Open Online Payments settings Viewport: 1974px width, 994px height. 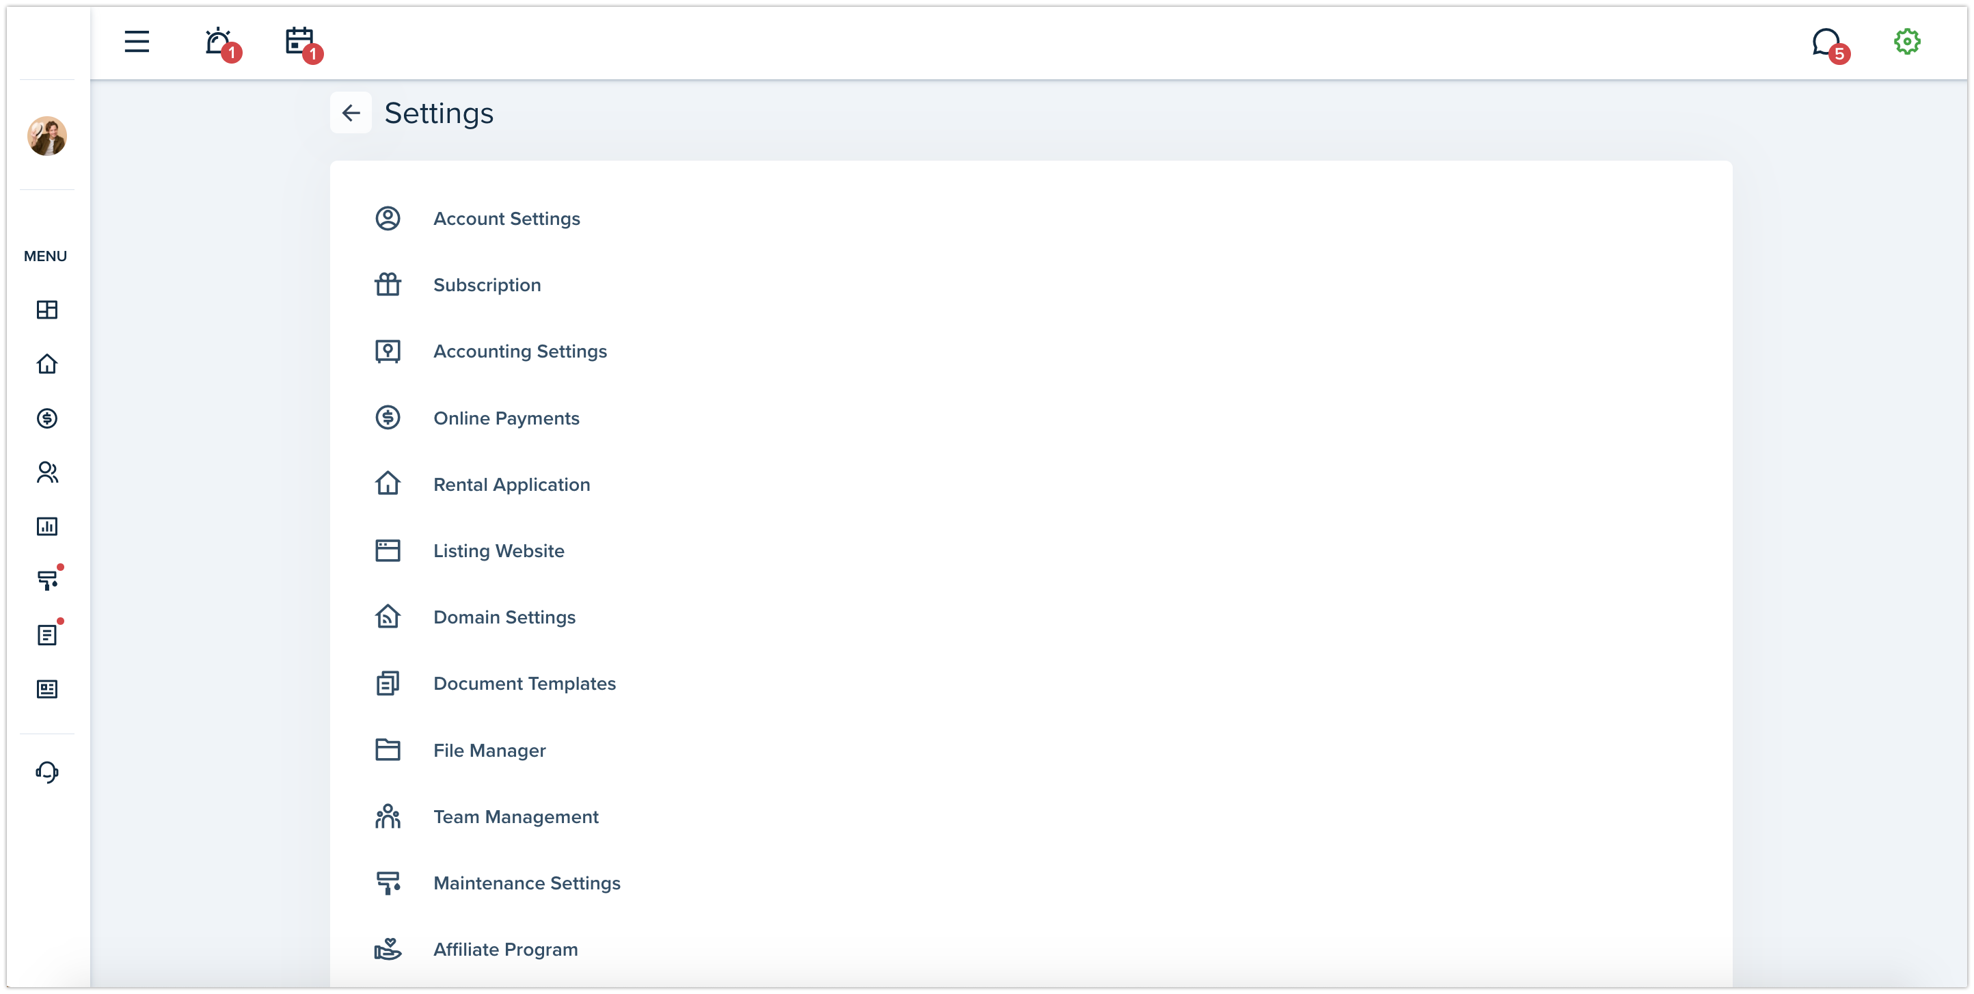(506, 418)
